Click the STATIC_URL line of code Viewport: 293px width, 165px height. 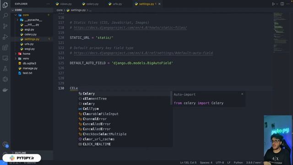(x=92, y=38)
